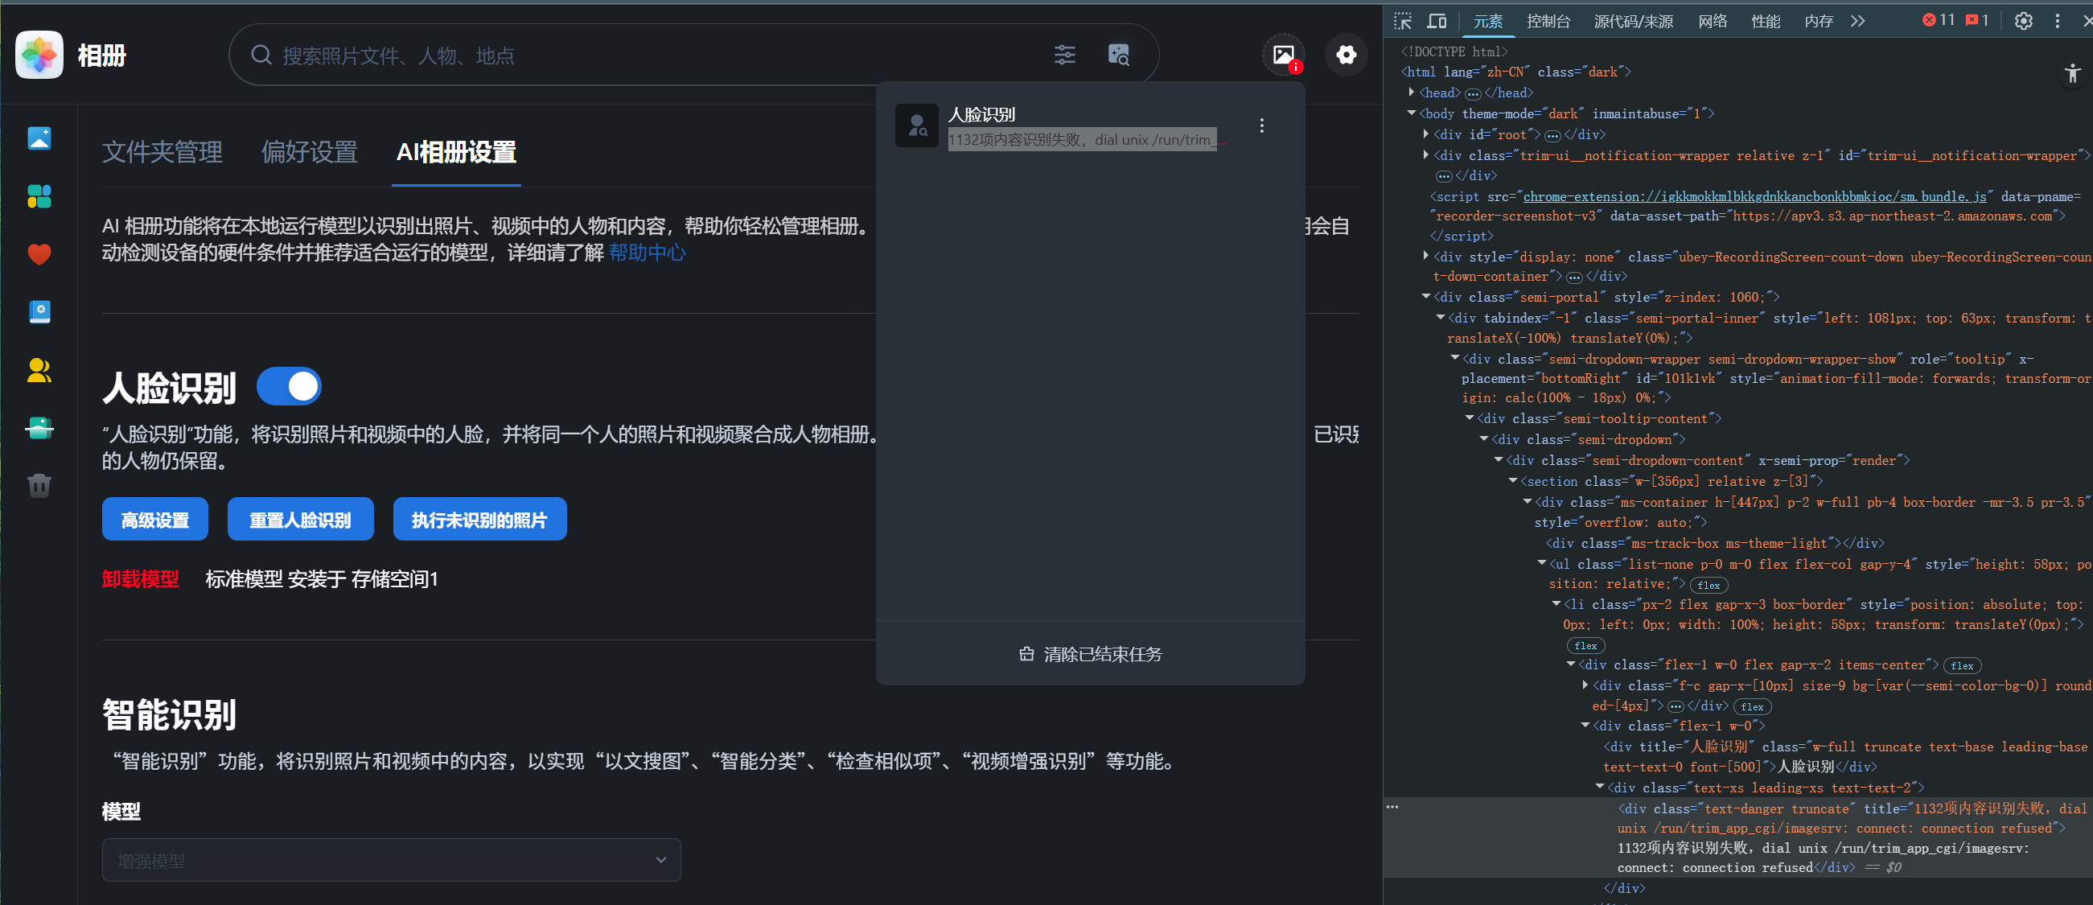This screenshot has width=2093, height=905.
Task: Click 执行未识别的照片 button
Action: coord(479,519)
